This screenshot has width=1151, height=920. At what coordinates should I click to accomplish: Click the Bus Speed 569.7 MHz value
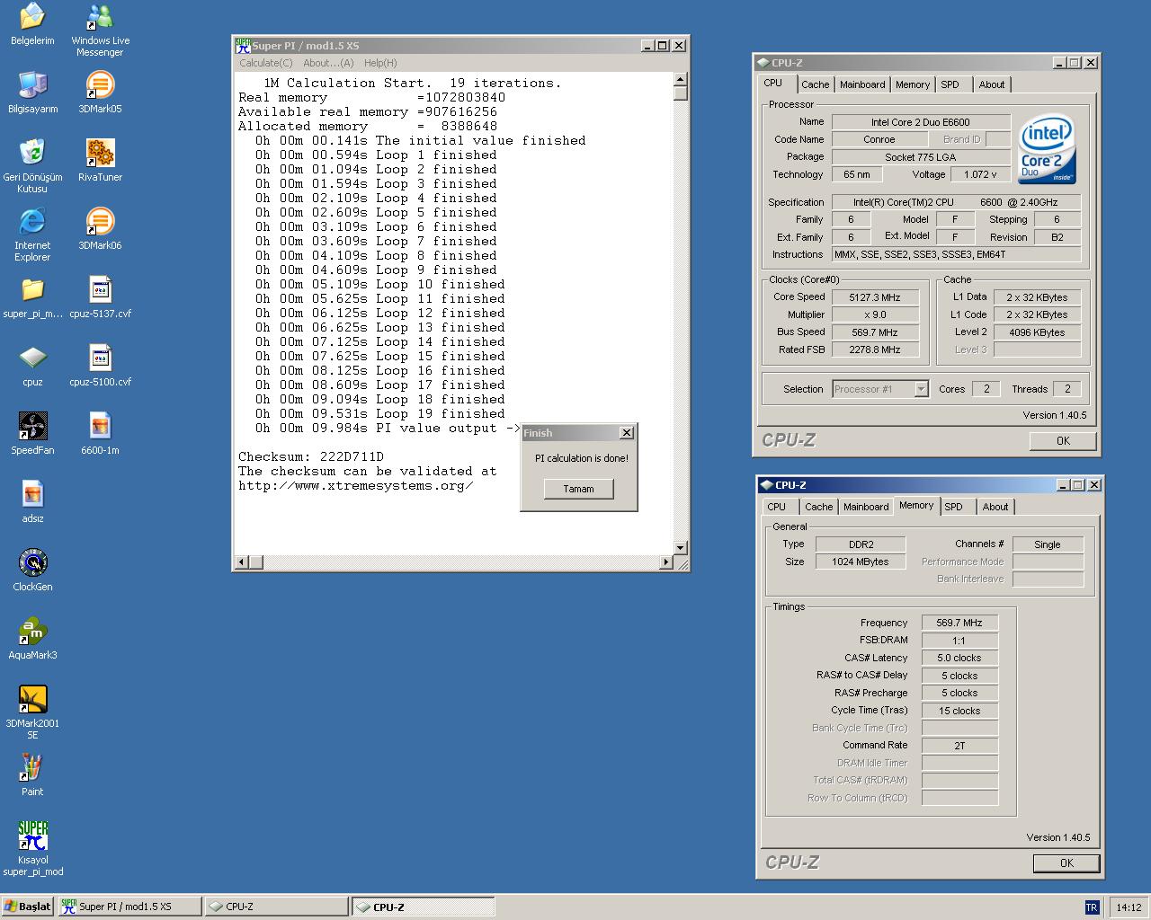pyautogui.click(x=875, y=332)
